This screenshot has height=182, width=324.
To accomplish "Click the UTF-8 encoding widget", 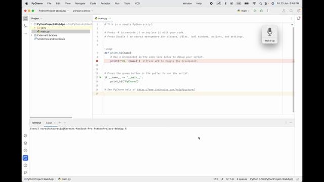I will pos(230,179).
